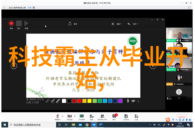Image resolution: width=195 pixels, height=130 pixels.
Task: Click the blue expand-capacity link in notice bar
Action: point(29,8)
